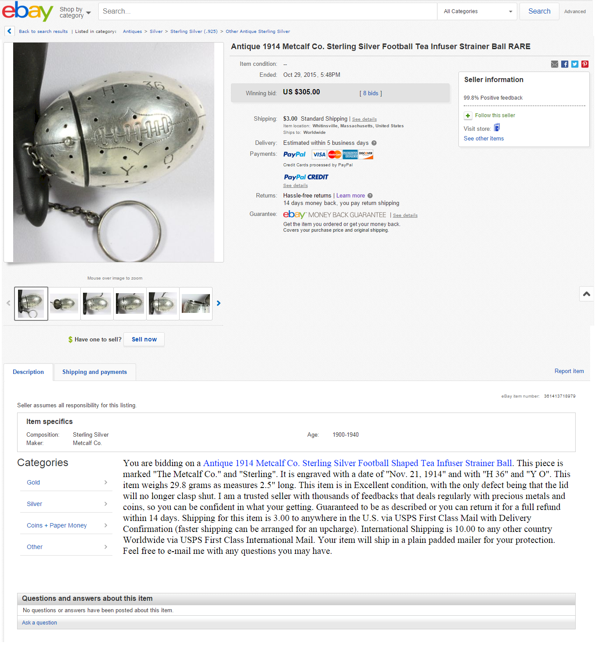Share listing via email icon
This screenshot has width=595, height=657.
[x=555, y=64]
